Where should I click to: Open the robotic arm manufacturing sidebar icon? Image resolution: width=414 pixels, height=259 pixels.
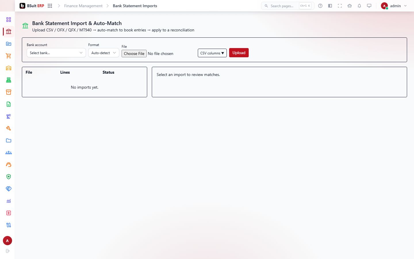click(x=9, y=116)
